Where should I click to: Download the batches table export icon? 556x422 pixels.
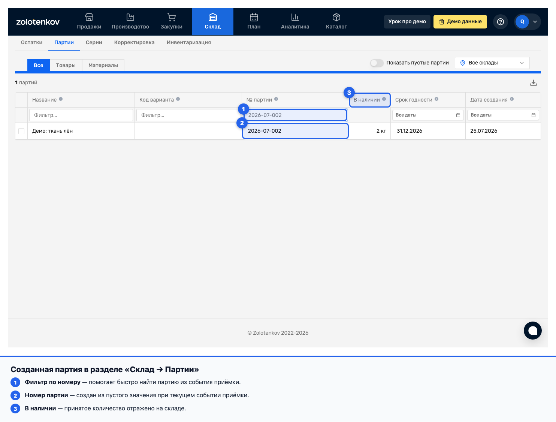[534, 83]
